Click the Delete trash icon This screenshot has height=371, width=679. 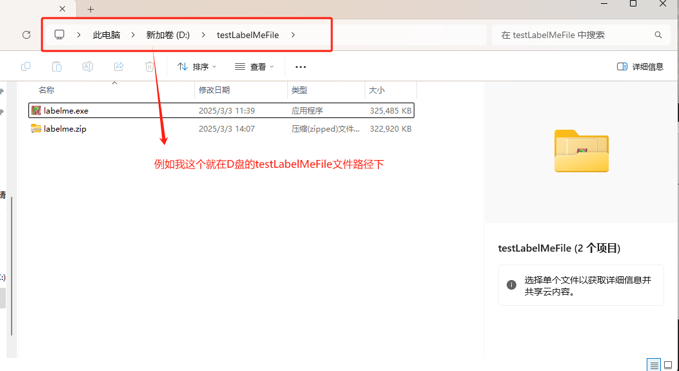[149, 66]
